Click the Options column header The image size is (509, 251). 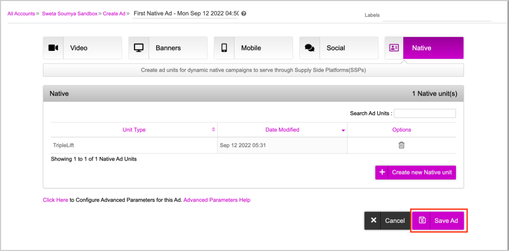(x=401, y=130)
